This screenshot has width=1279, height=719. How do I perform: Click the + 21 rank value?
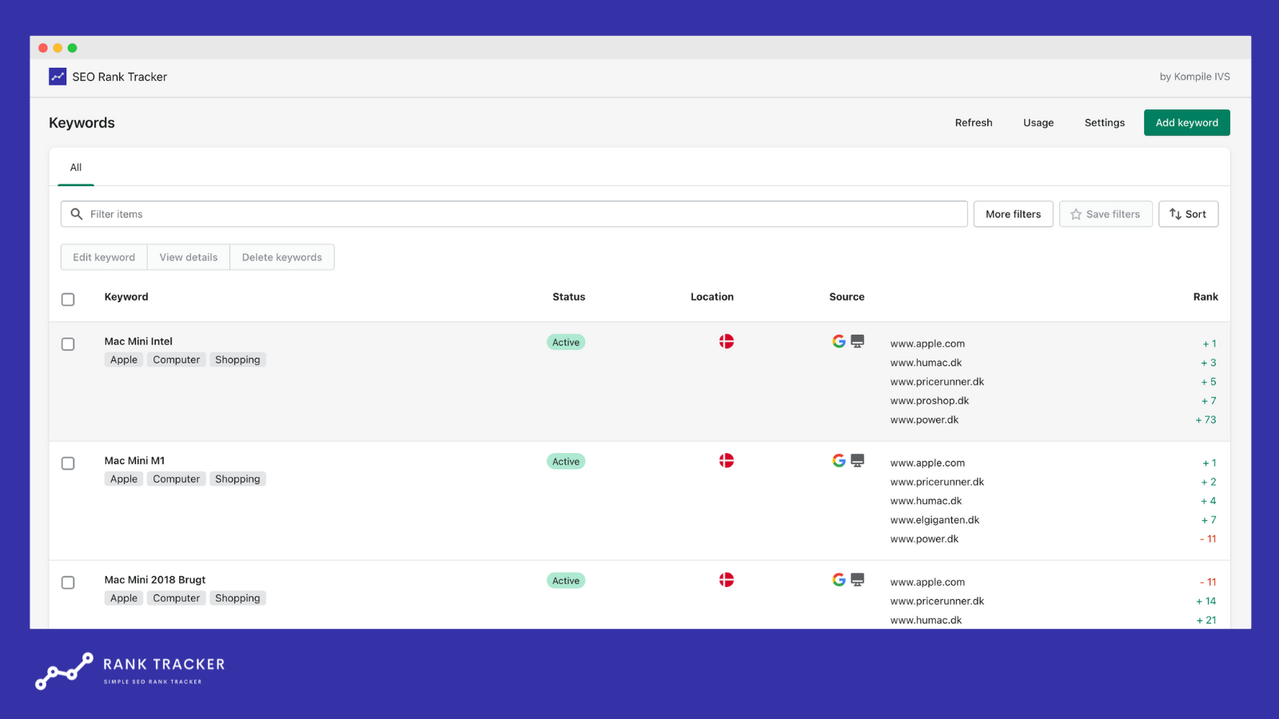pos(1205,621)
